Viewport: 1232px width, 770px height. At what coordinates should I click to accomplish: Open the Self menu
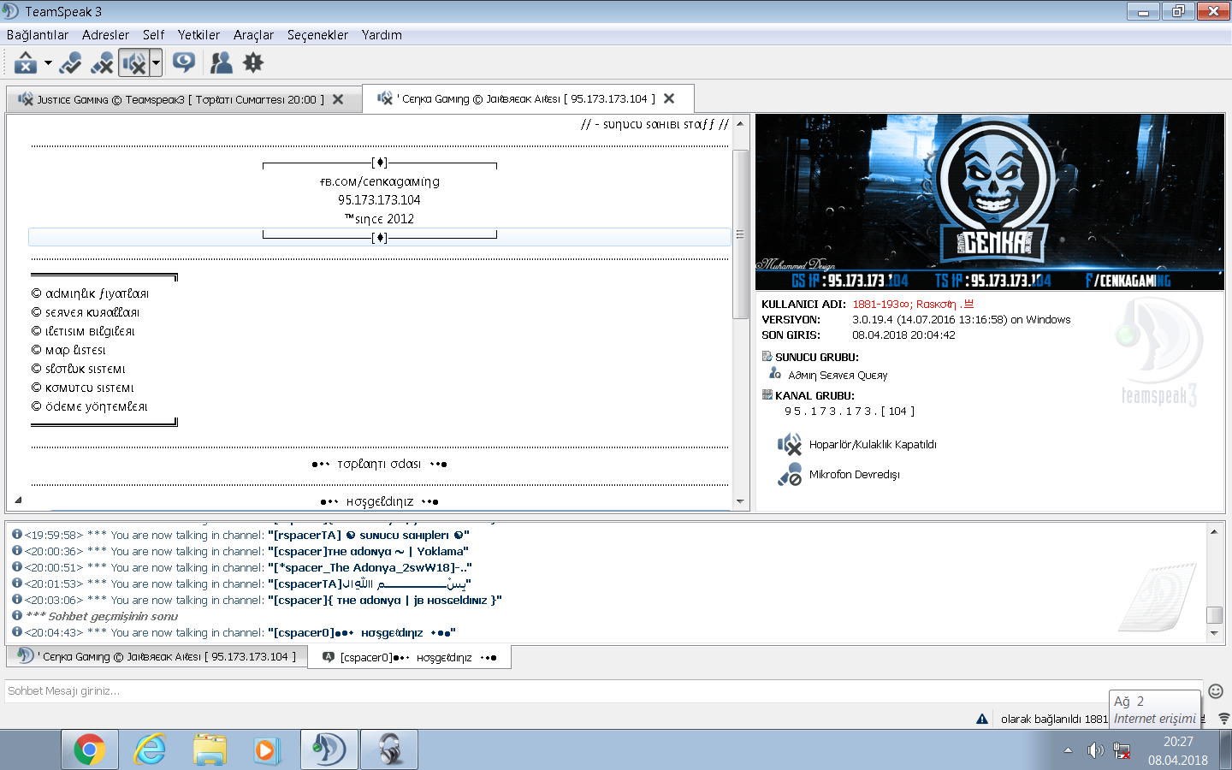pos(154,35)
